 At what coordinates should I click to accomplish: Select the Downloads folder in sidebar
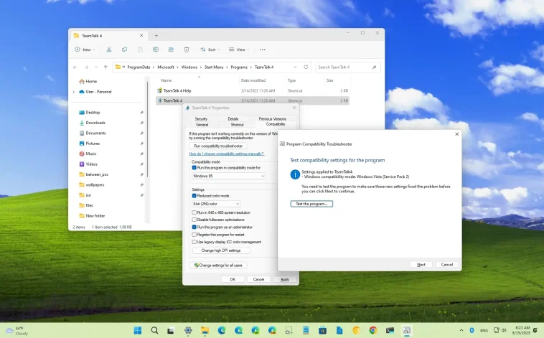pos(95,123)
